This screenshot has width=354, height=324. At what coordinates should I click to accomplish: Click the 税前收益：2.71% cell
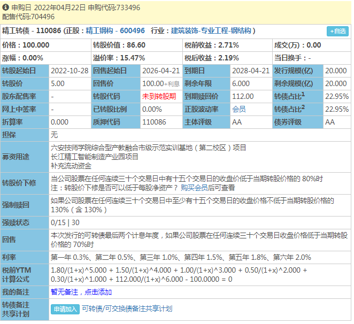click(x=227, y=45)
